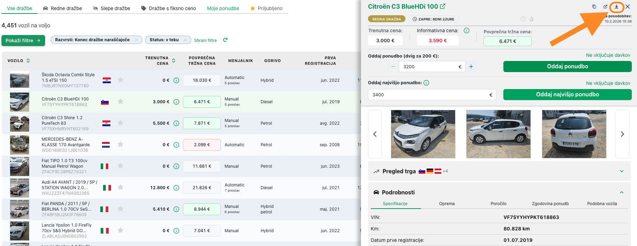Decrease bid with the minus icon
637x246 pixels.
click(393, 67)
